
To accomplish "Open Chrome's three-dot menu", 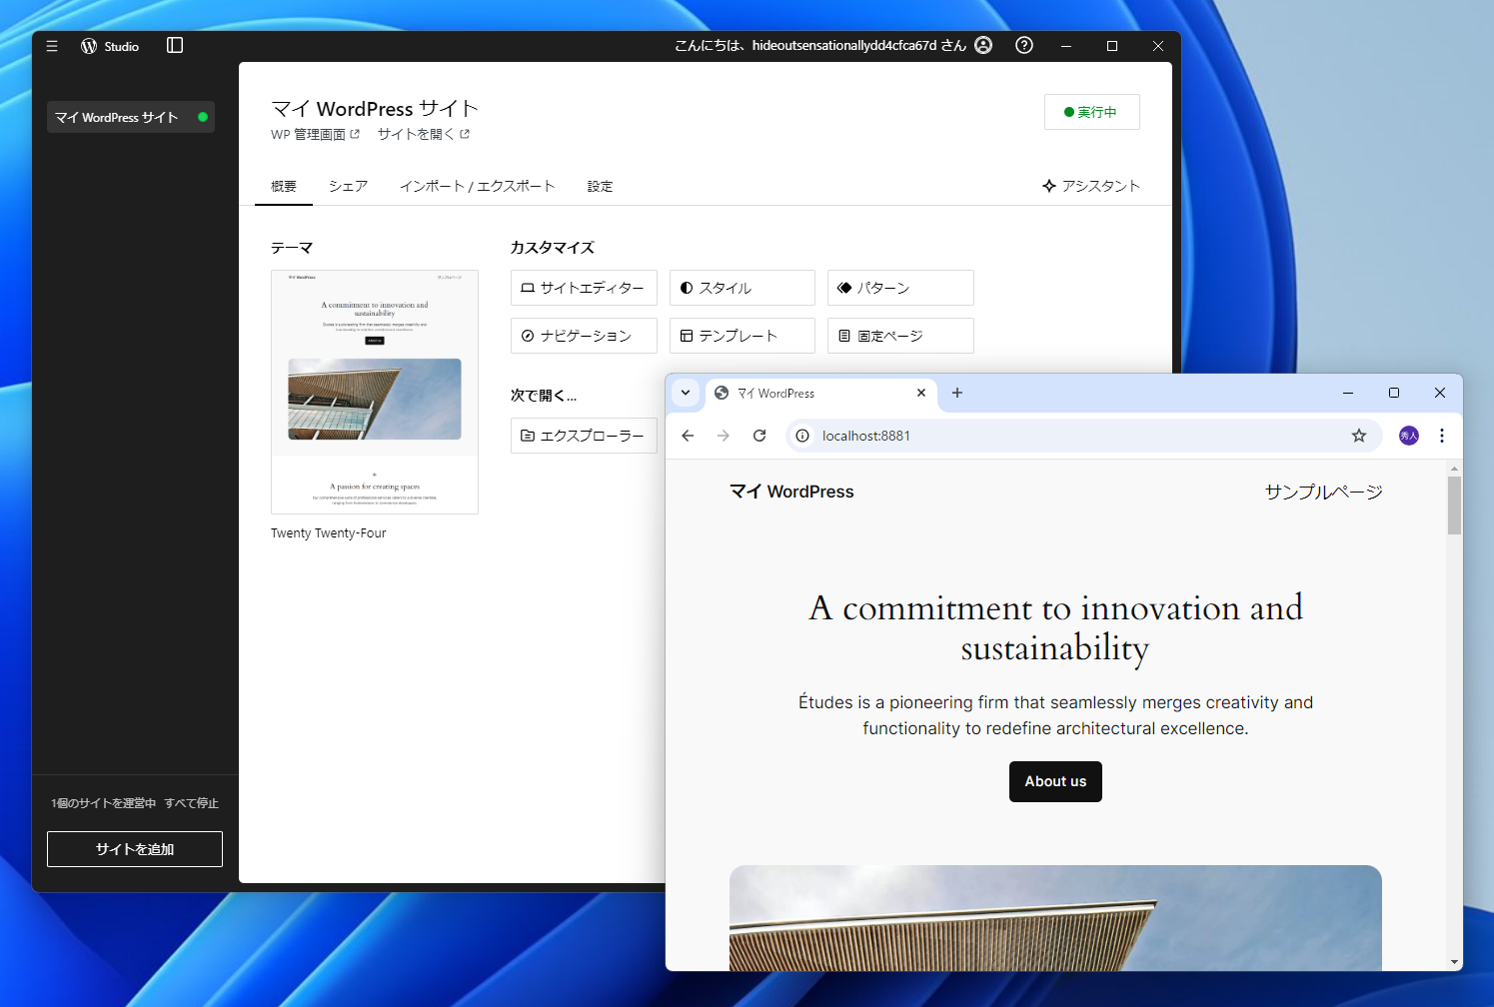I will click(x=1442, y=436).
